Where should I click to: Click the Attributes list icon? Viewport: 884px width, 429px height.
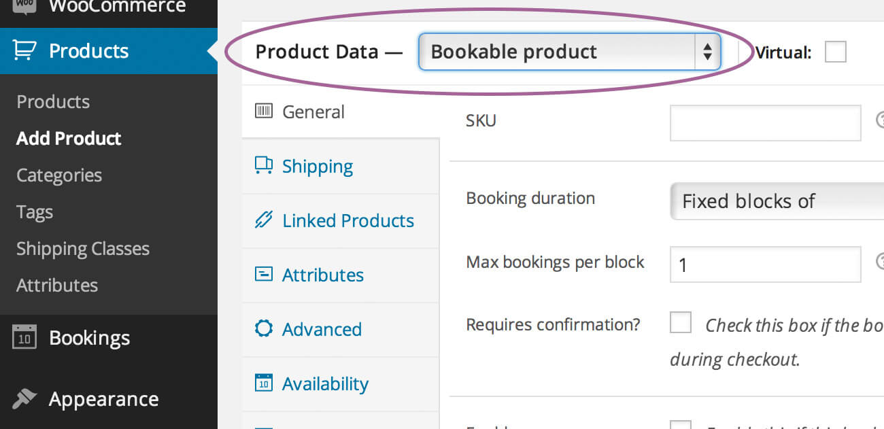pos(264,274)
